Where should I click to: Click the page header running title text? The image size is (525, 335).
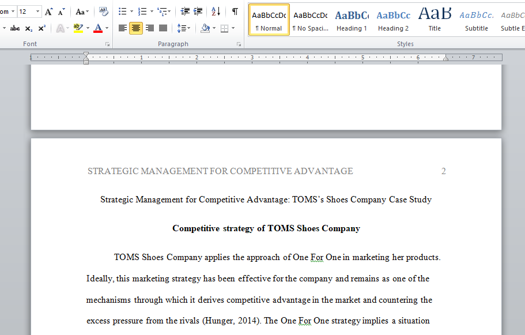click(220, 171)
